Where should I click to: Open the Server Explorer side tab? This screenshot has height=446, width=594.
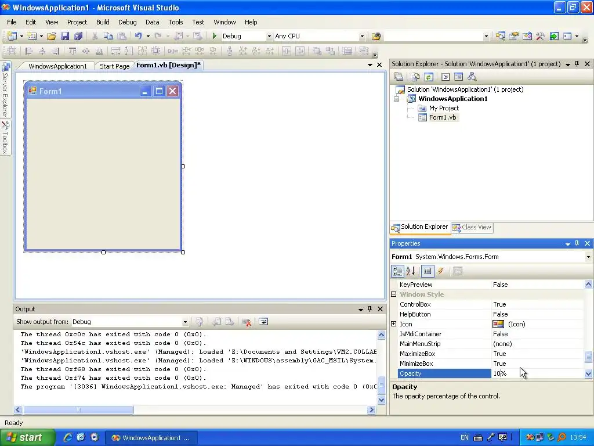pos(5,89)
